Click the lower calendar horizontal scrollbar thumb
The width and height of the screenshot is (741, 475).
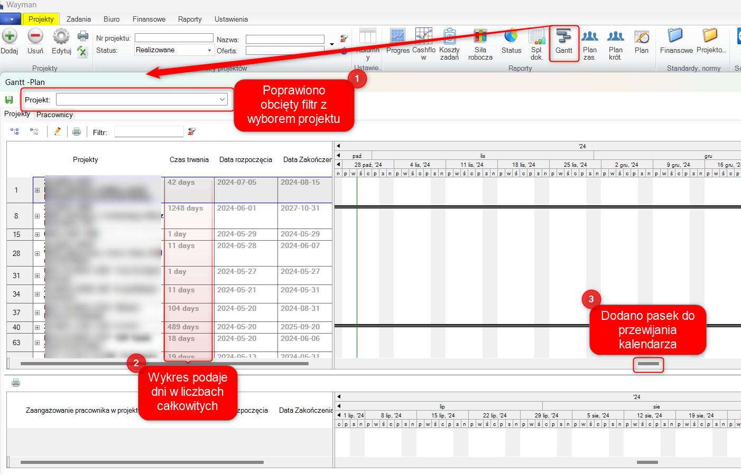647,462
